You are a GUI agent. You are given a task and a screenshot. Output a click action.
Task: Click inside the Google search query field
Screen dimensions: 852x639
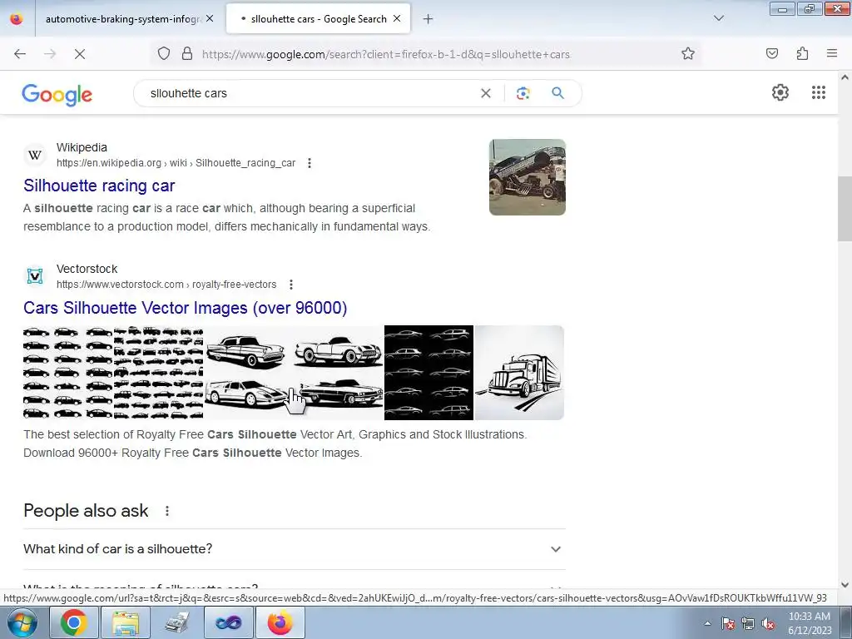click(310, 93)
